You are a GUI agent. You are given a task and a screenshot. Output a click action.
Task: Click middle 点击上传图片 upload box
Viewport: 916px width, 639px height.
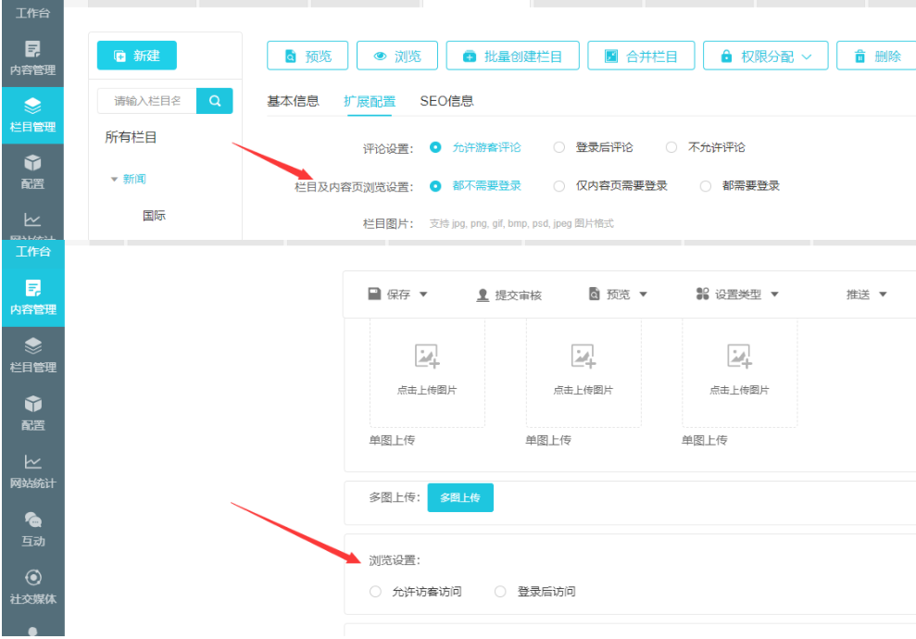(x=583, y=372)
